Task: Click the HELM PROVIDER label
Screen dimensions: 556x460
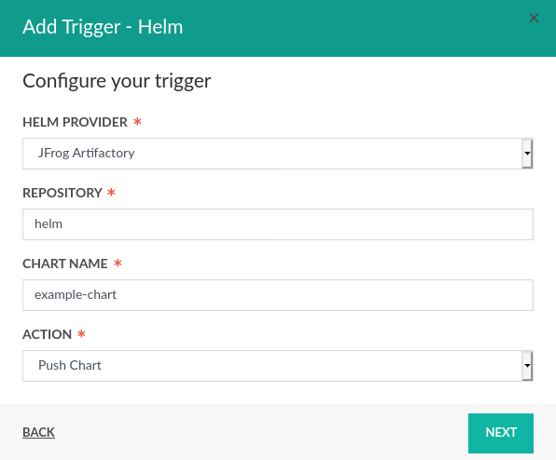Action: tap(75, 122)
